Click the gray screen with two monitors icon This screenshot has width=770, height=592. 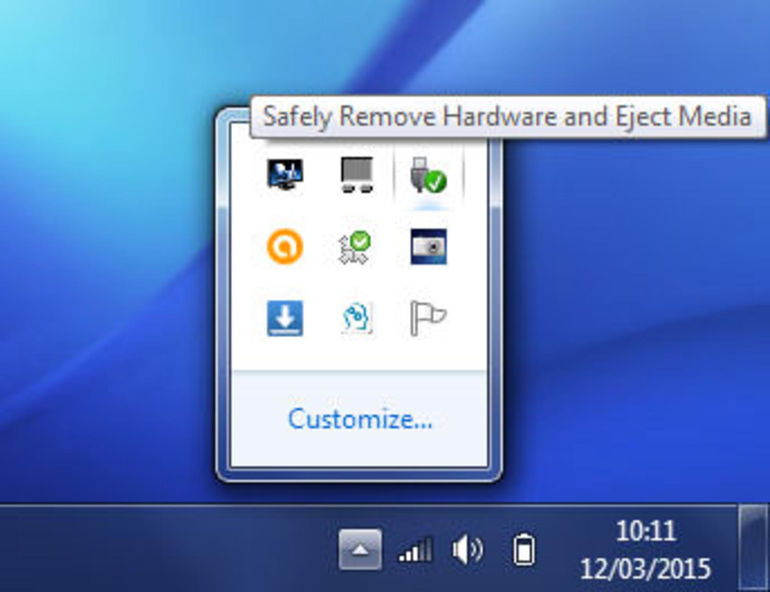click(357, 175)
